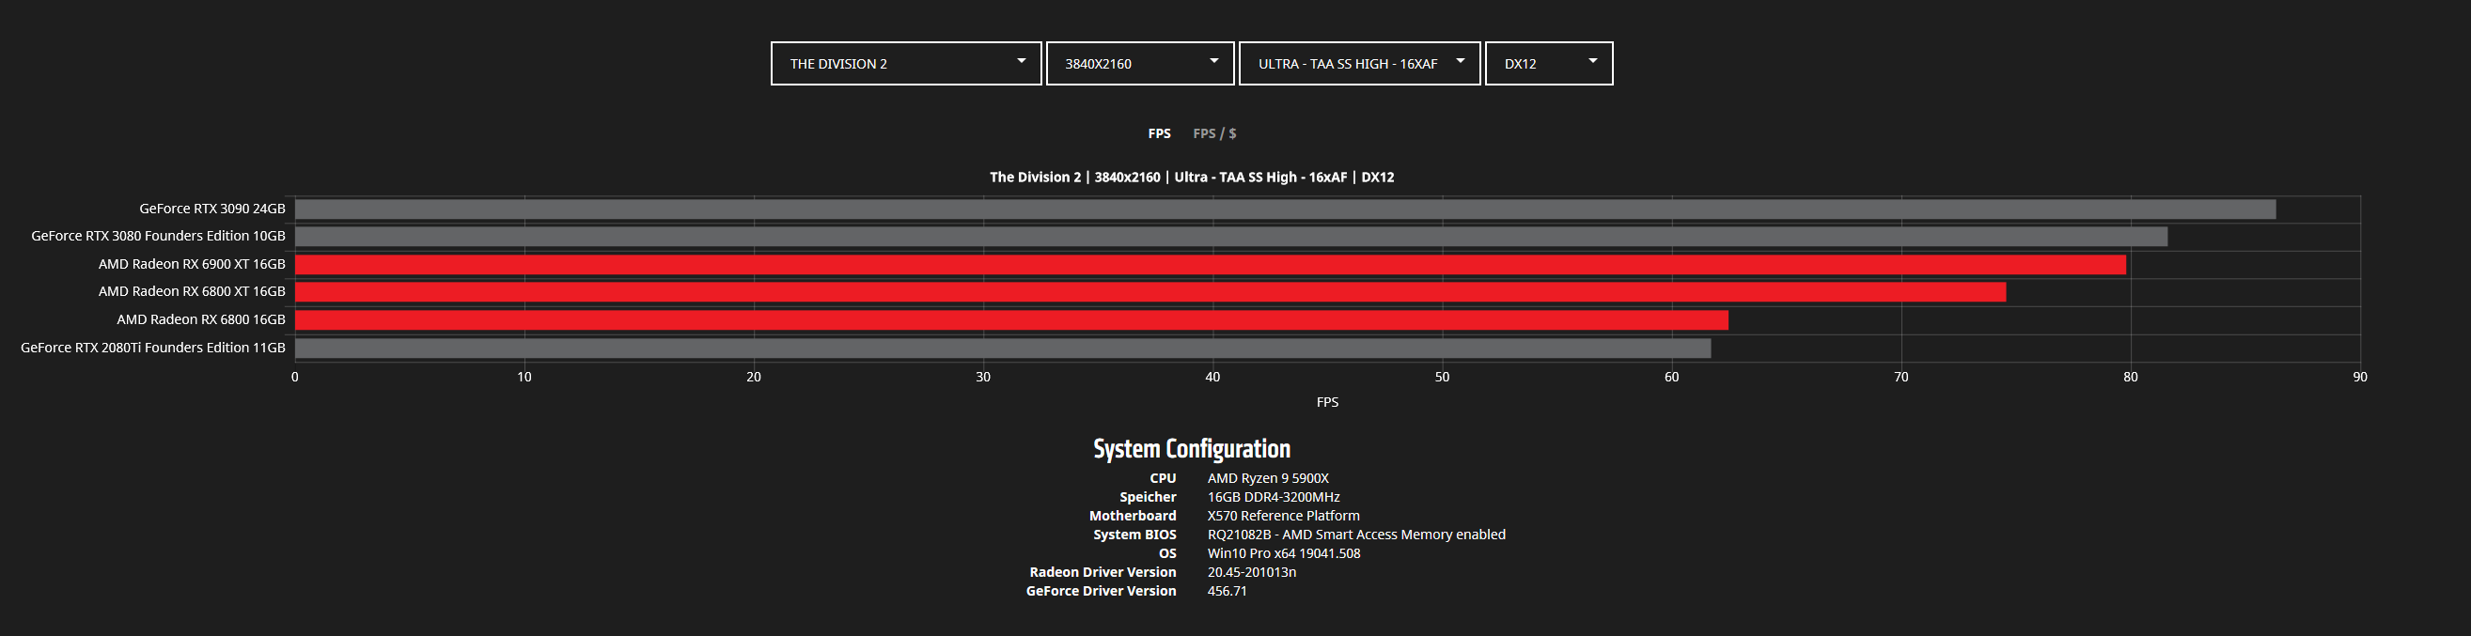Click the GeForce driver version 456.71
2471x636 pixels.
click(x=1227, y=591)
